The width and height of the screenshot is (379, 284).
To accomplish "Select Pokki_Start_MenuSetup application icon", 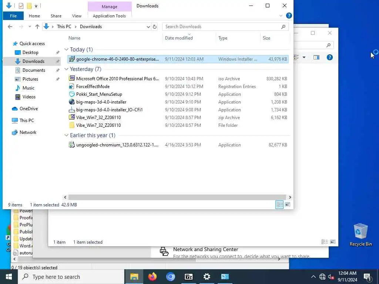I will 71,94.
